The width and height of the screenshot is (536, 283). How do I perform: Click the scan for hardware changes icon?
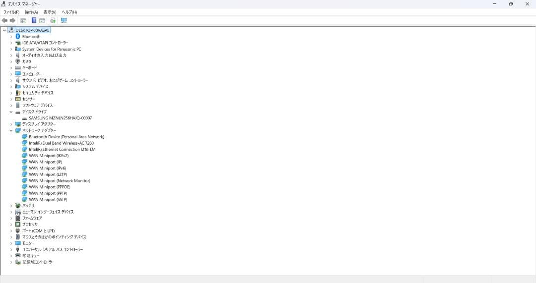point(53,20)
